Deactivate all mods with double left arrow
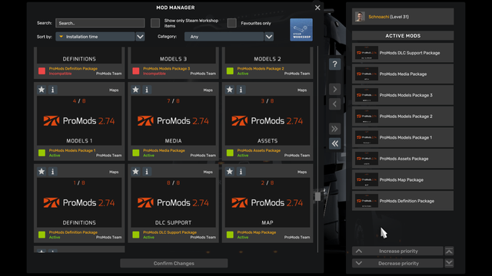The width and height of the screenshot is (492, 276). 335,143
